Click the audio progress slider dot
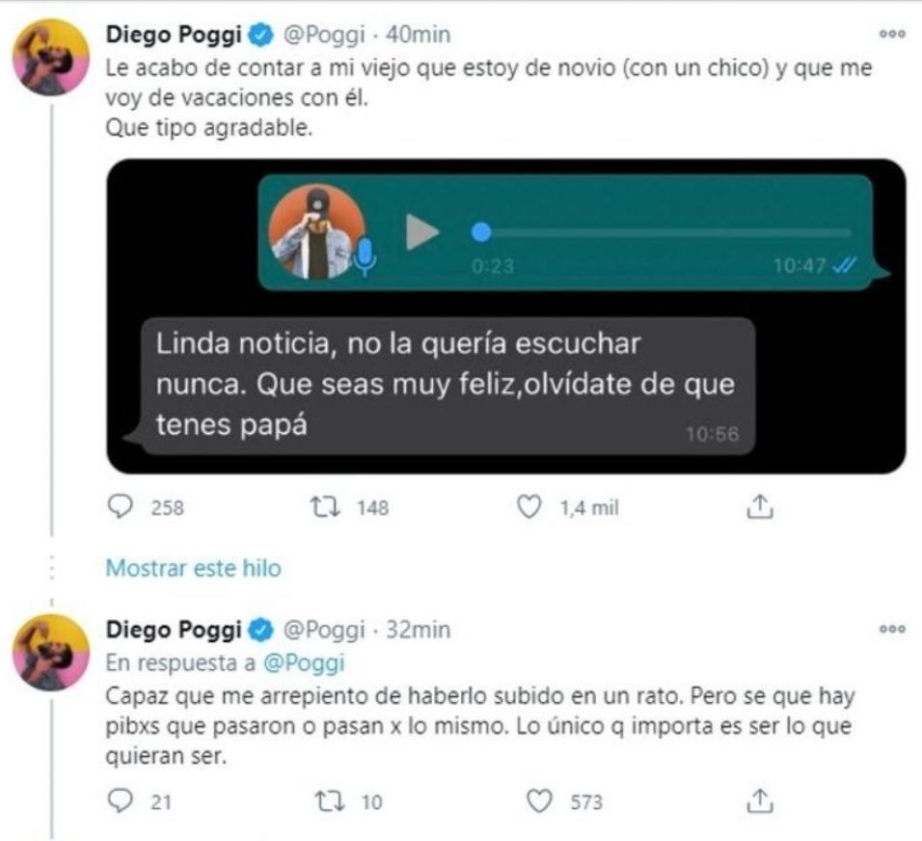The width and height of the screenshot is (922, 841). coord(481,232)
